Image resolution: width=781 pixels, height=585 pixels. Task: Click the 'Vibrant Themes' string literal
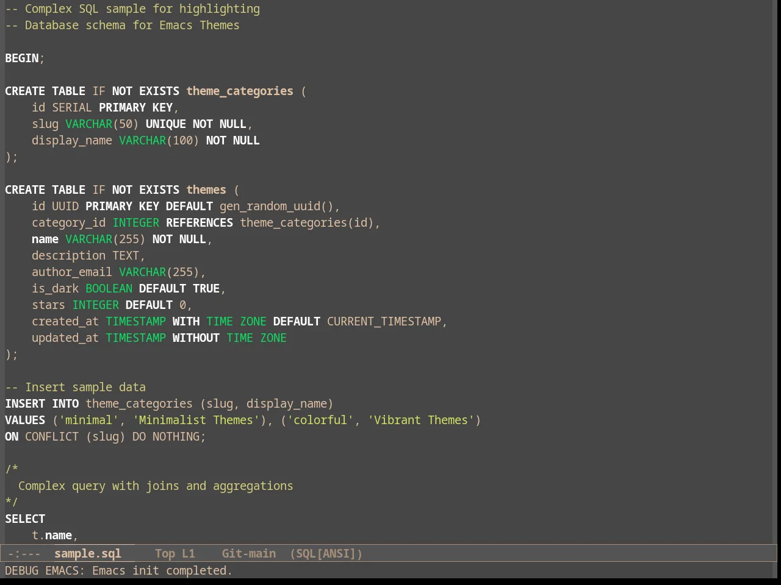click(421, 420)
